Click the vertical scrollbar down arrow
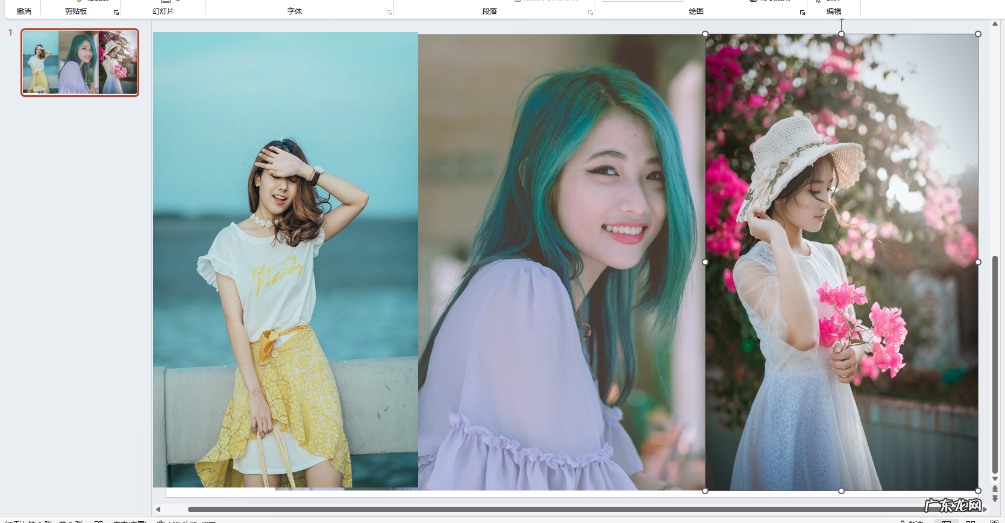Screen dimensions: 1005x523 (995, 479)
